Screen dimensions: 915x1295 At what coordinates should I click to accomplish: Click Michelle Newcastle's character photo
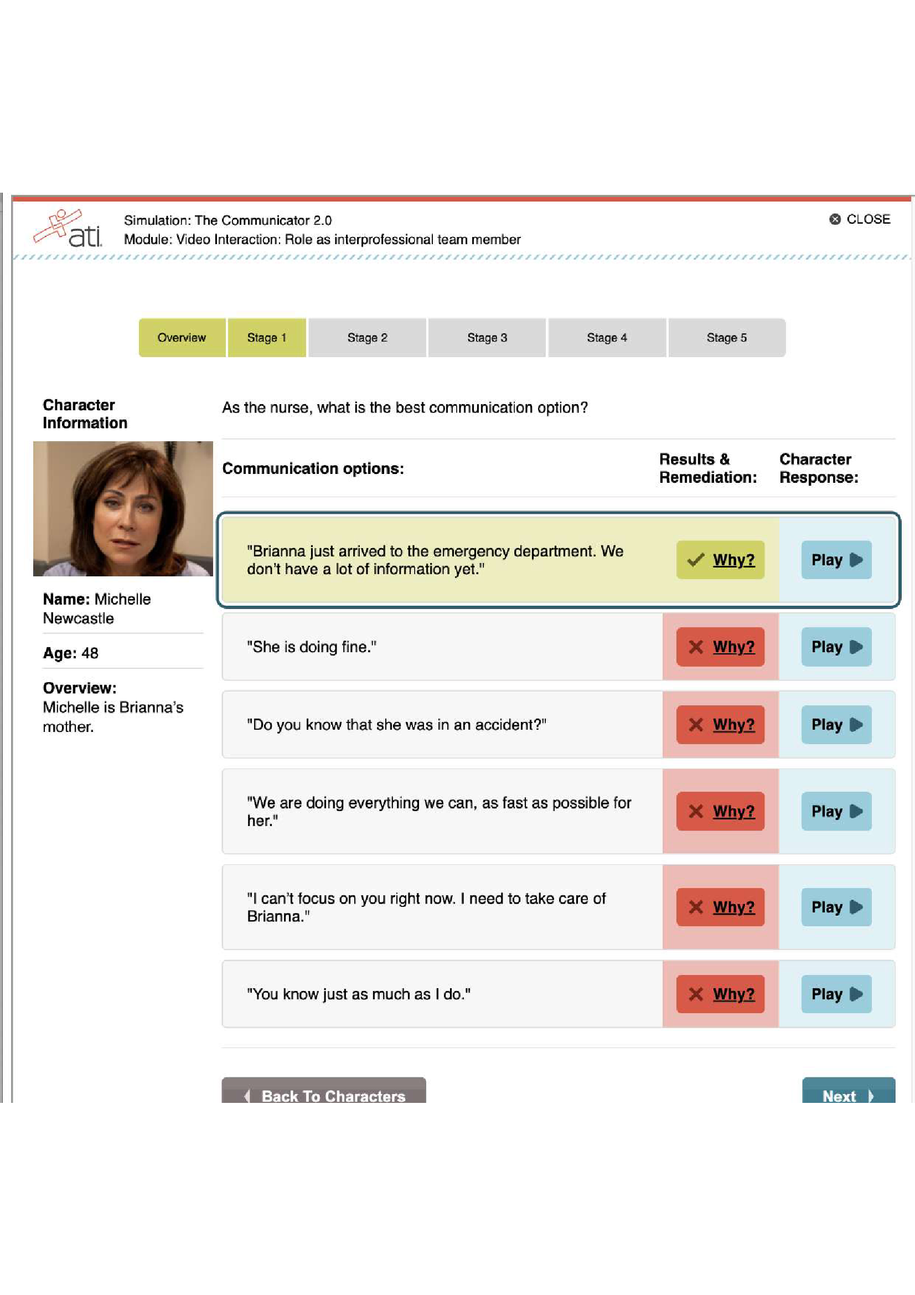coord(123,508)
